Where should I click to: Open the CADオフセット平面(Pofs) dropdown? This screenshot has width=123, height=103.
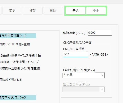(x=83, y=75)
